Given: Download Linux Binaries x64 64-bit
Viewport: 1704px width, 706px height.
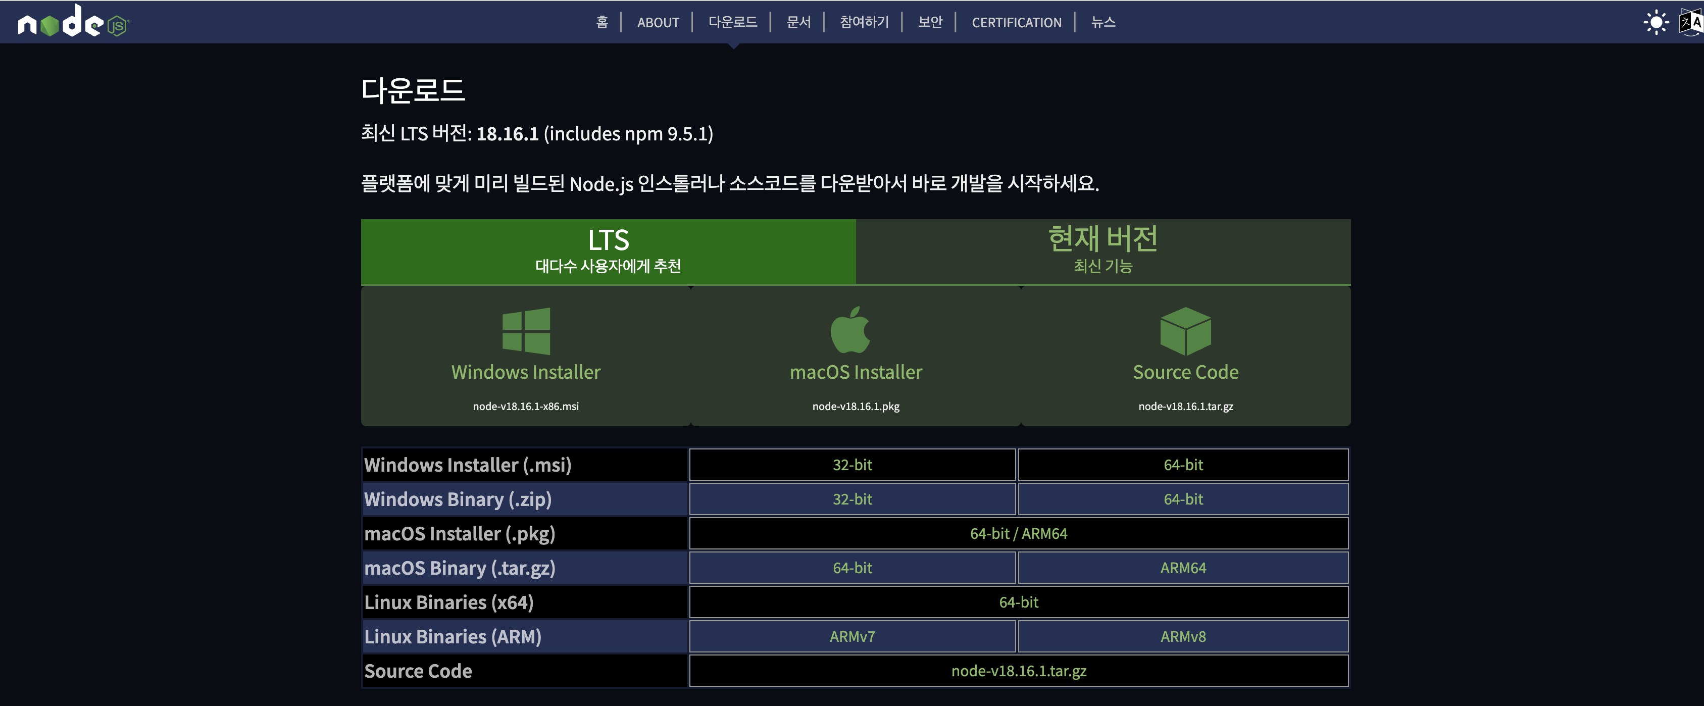Looking at the screenshot, I should pyautogui.click(x=1018, y=603).
